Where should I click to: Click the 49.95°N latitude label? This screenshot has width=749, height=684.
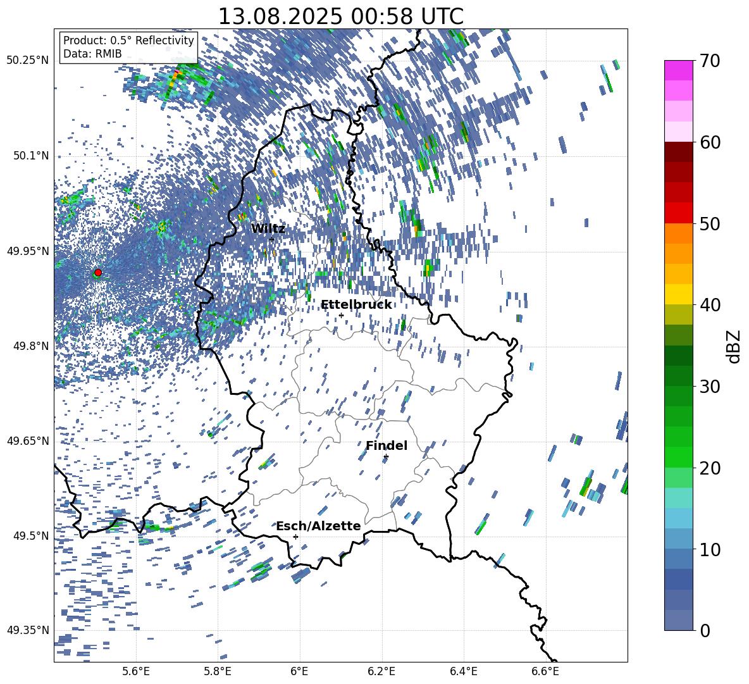pyautogui.click(x=28, y=251)
